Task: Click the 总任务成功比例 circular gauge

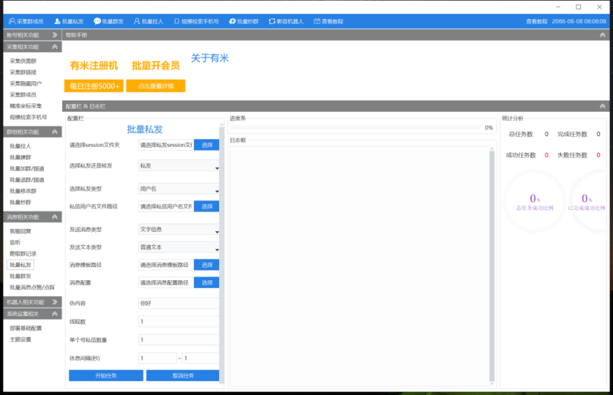Action: click(x=534, y=201)
